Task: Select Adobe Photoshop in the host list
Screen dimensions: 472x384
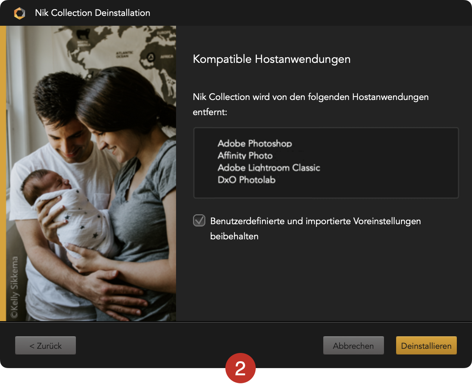Action: (x=255, y=144)
